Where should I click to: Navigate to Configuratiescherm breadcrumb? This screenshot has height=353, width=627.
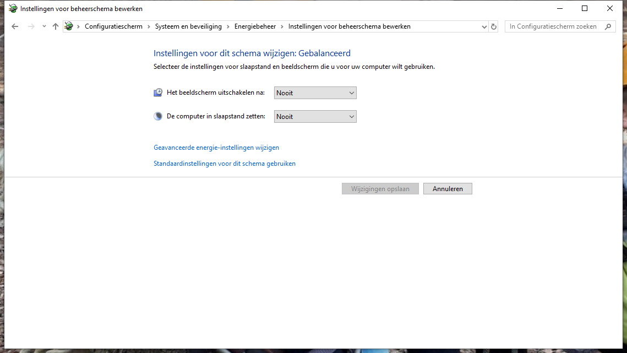[x=113, y=26]
